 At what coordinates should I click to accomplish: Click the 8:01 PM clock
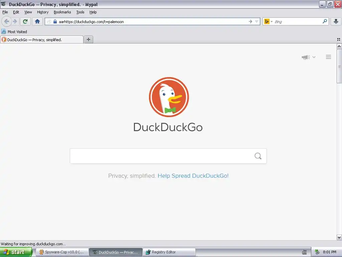click(330, 252)
